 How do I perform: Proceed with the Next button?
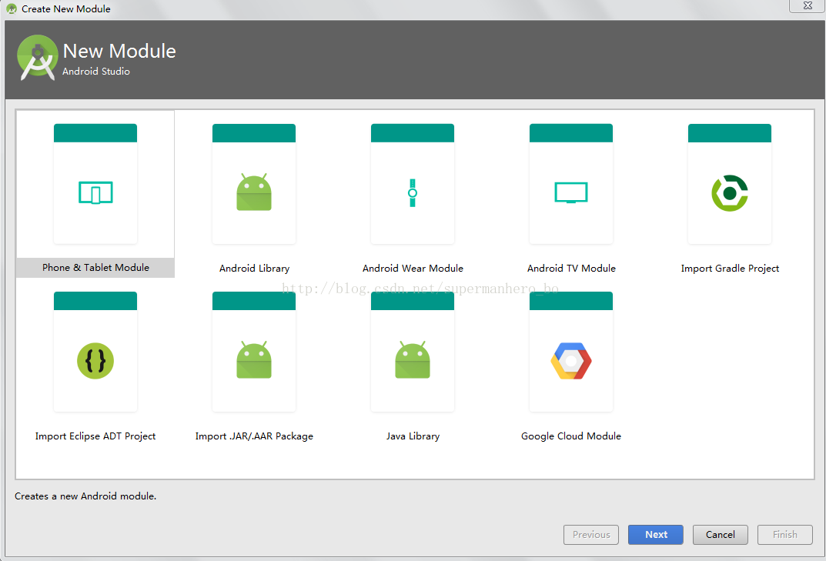[656, 535]
